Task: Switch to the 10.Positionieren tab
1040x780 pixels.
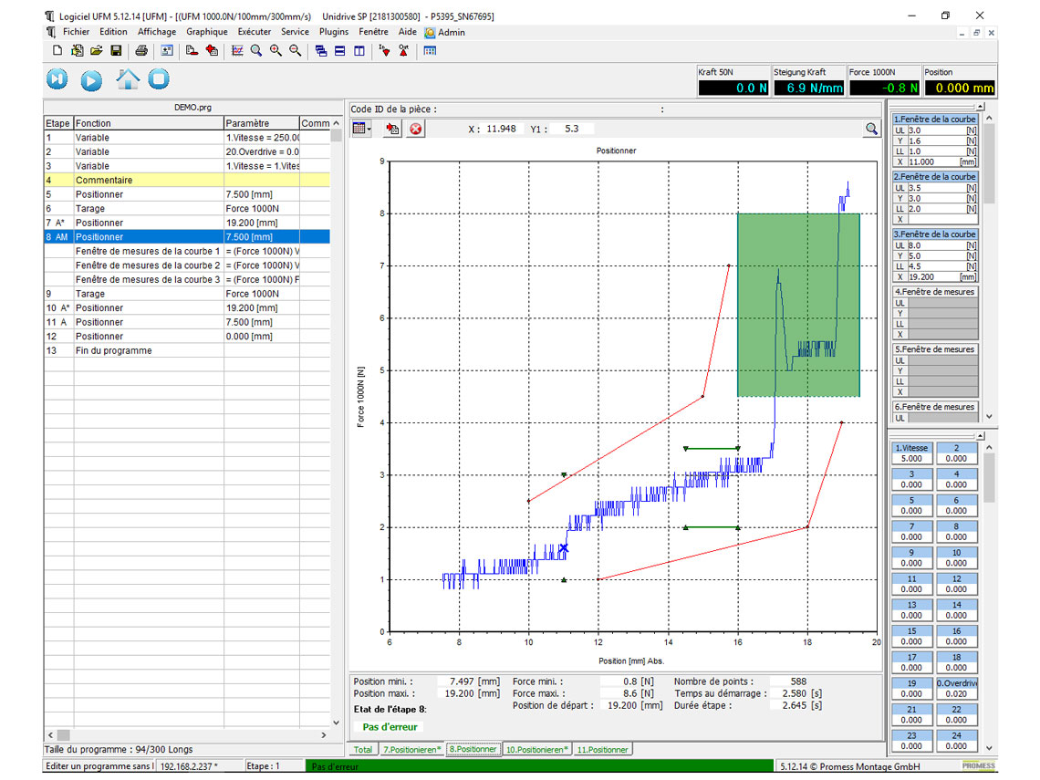Action: [x=536, y=748]
